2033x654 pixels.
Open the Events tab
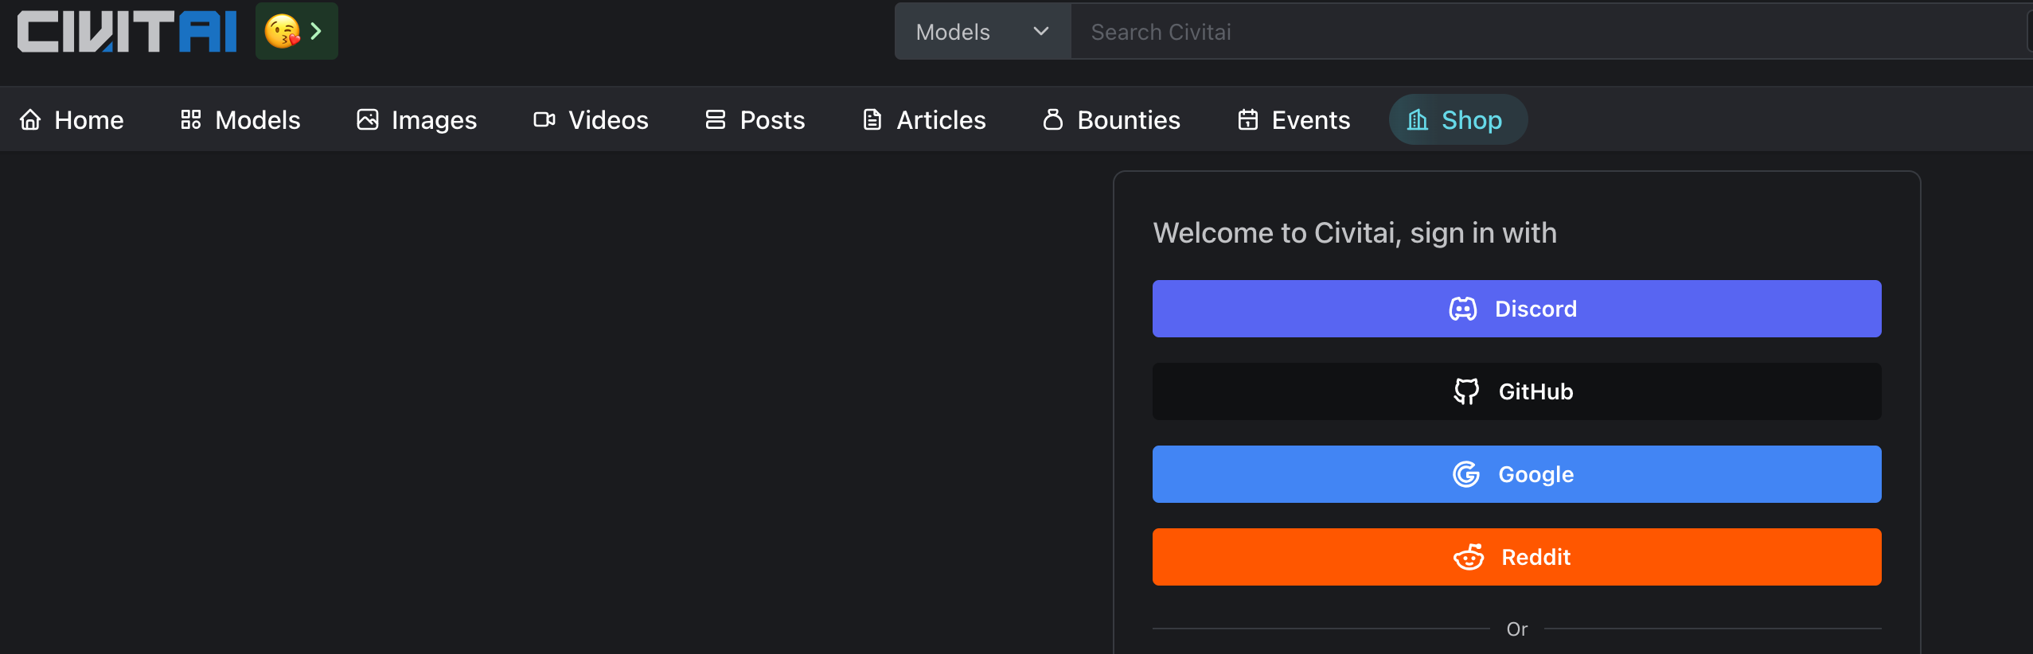coord(1294,119)
